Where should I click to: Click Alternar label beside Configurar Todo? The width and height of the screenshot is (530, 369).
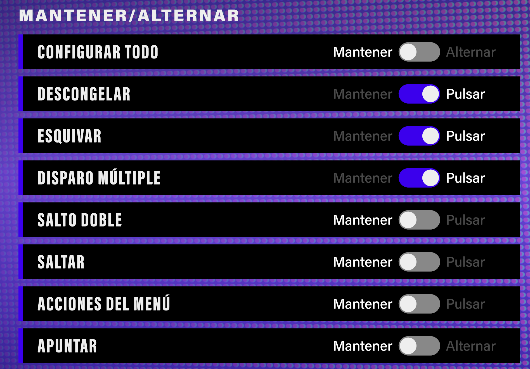click(471, 52)
